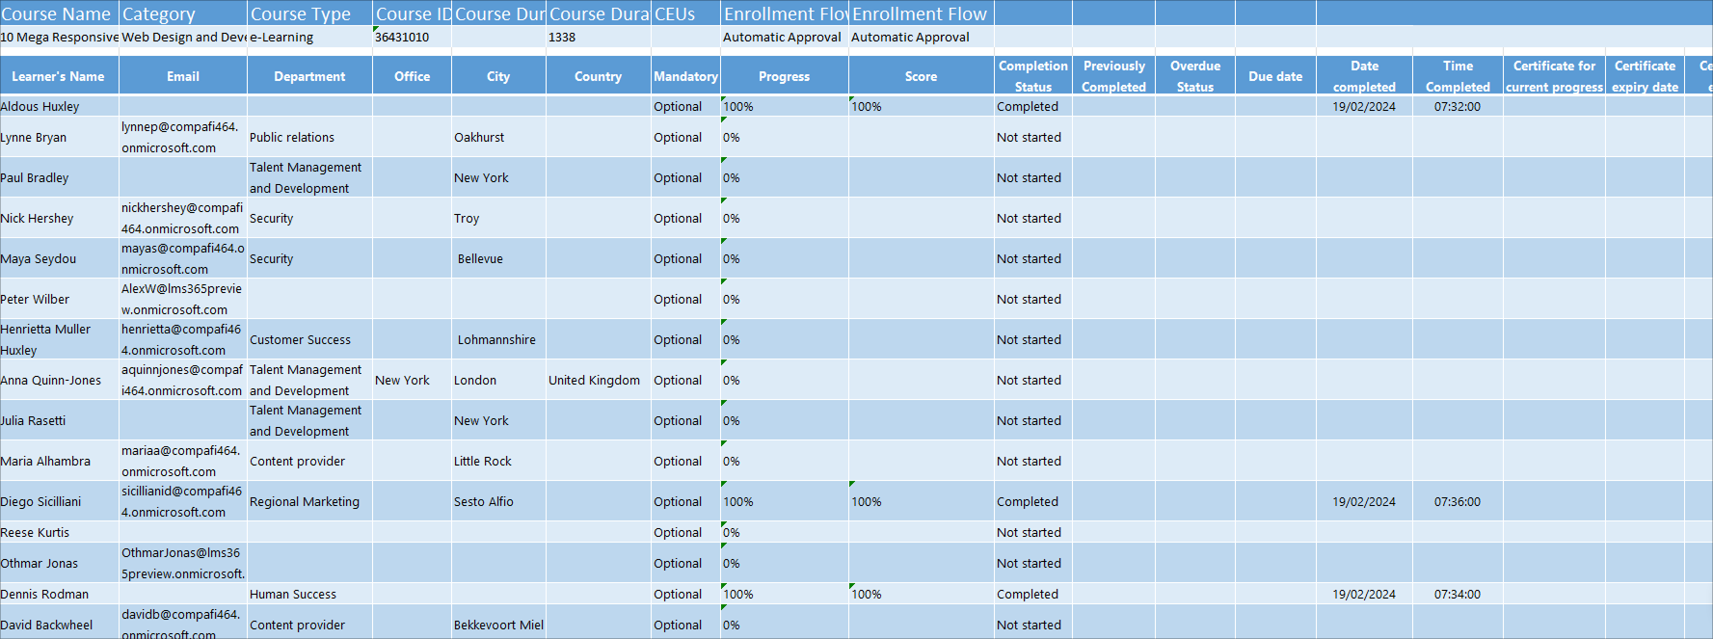Click Maria Alhambra's Little Rock city cell
Viewport: 1713px width, 639px height.
pos(498,461)
